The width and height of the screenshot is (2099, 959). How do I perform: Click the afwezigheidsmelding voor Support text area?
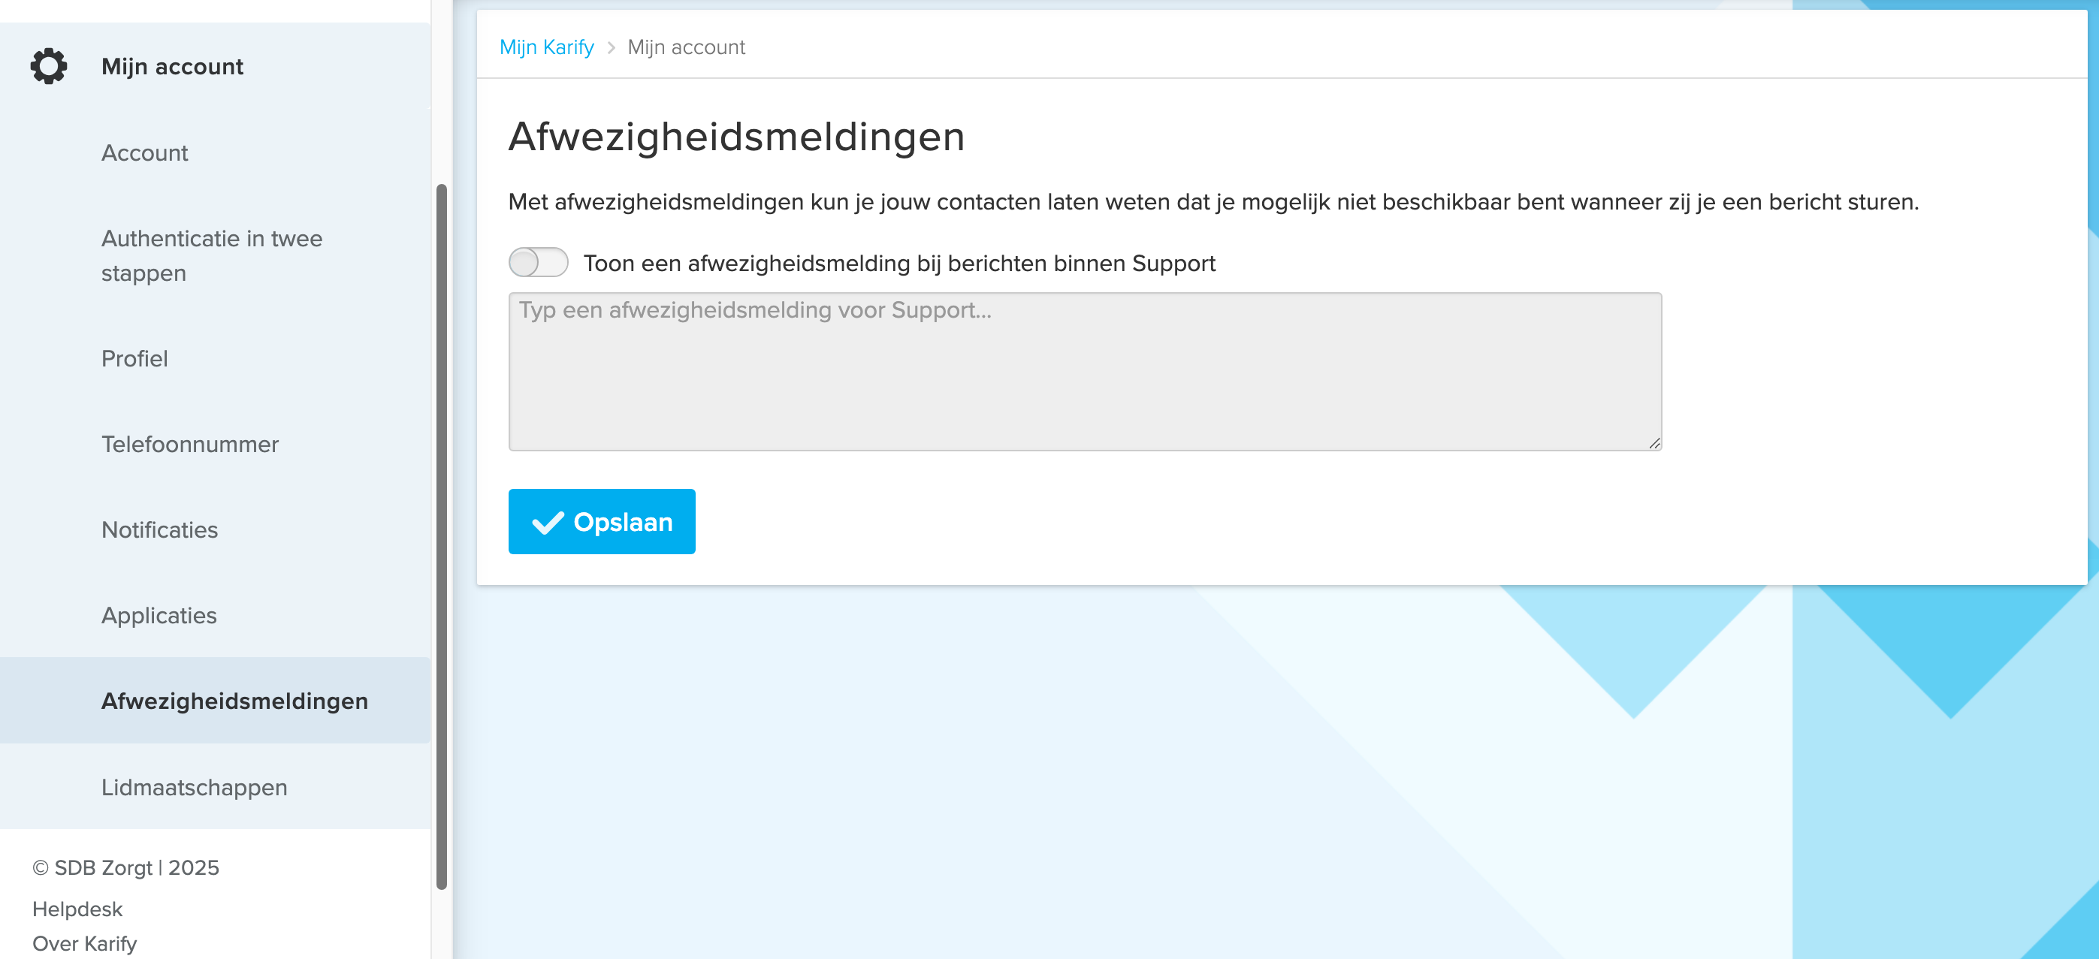1085,372
